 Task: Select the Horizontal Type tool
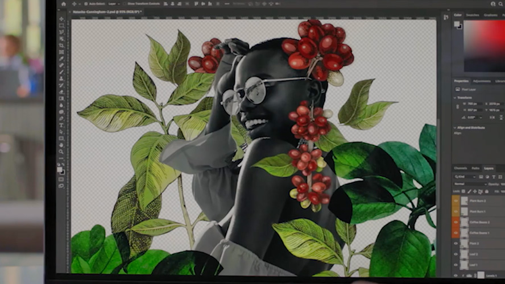[x=61, y=126]
